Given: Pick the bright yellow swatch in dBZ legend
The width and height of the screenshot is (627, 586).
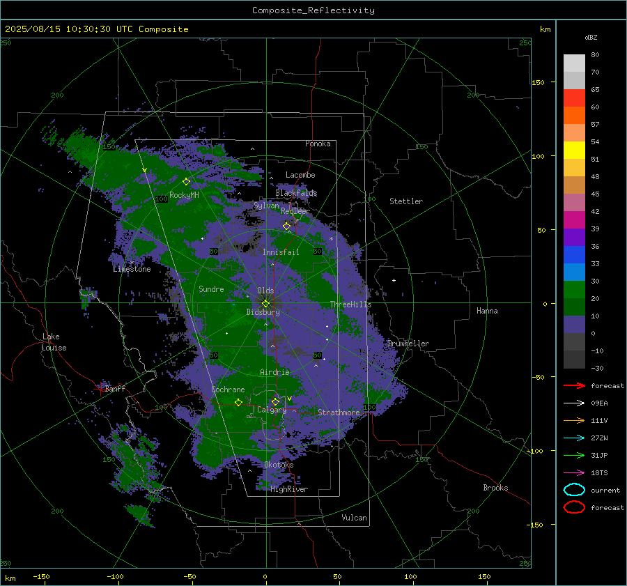Looking at the screenshot, I should [x=574, y=150].
